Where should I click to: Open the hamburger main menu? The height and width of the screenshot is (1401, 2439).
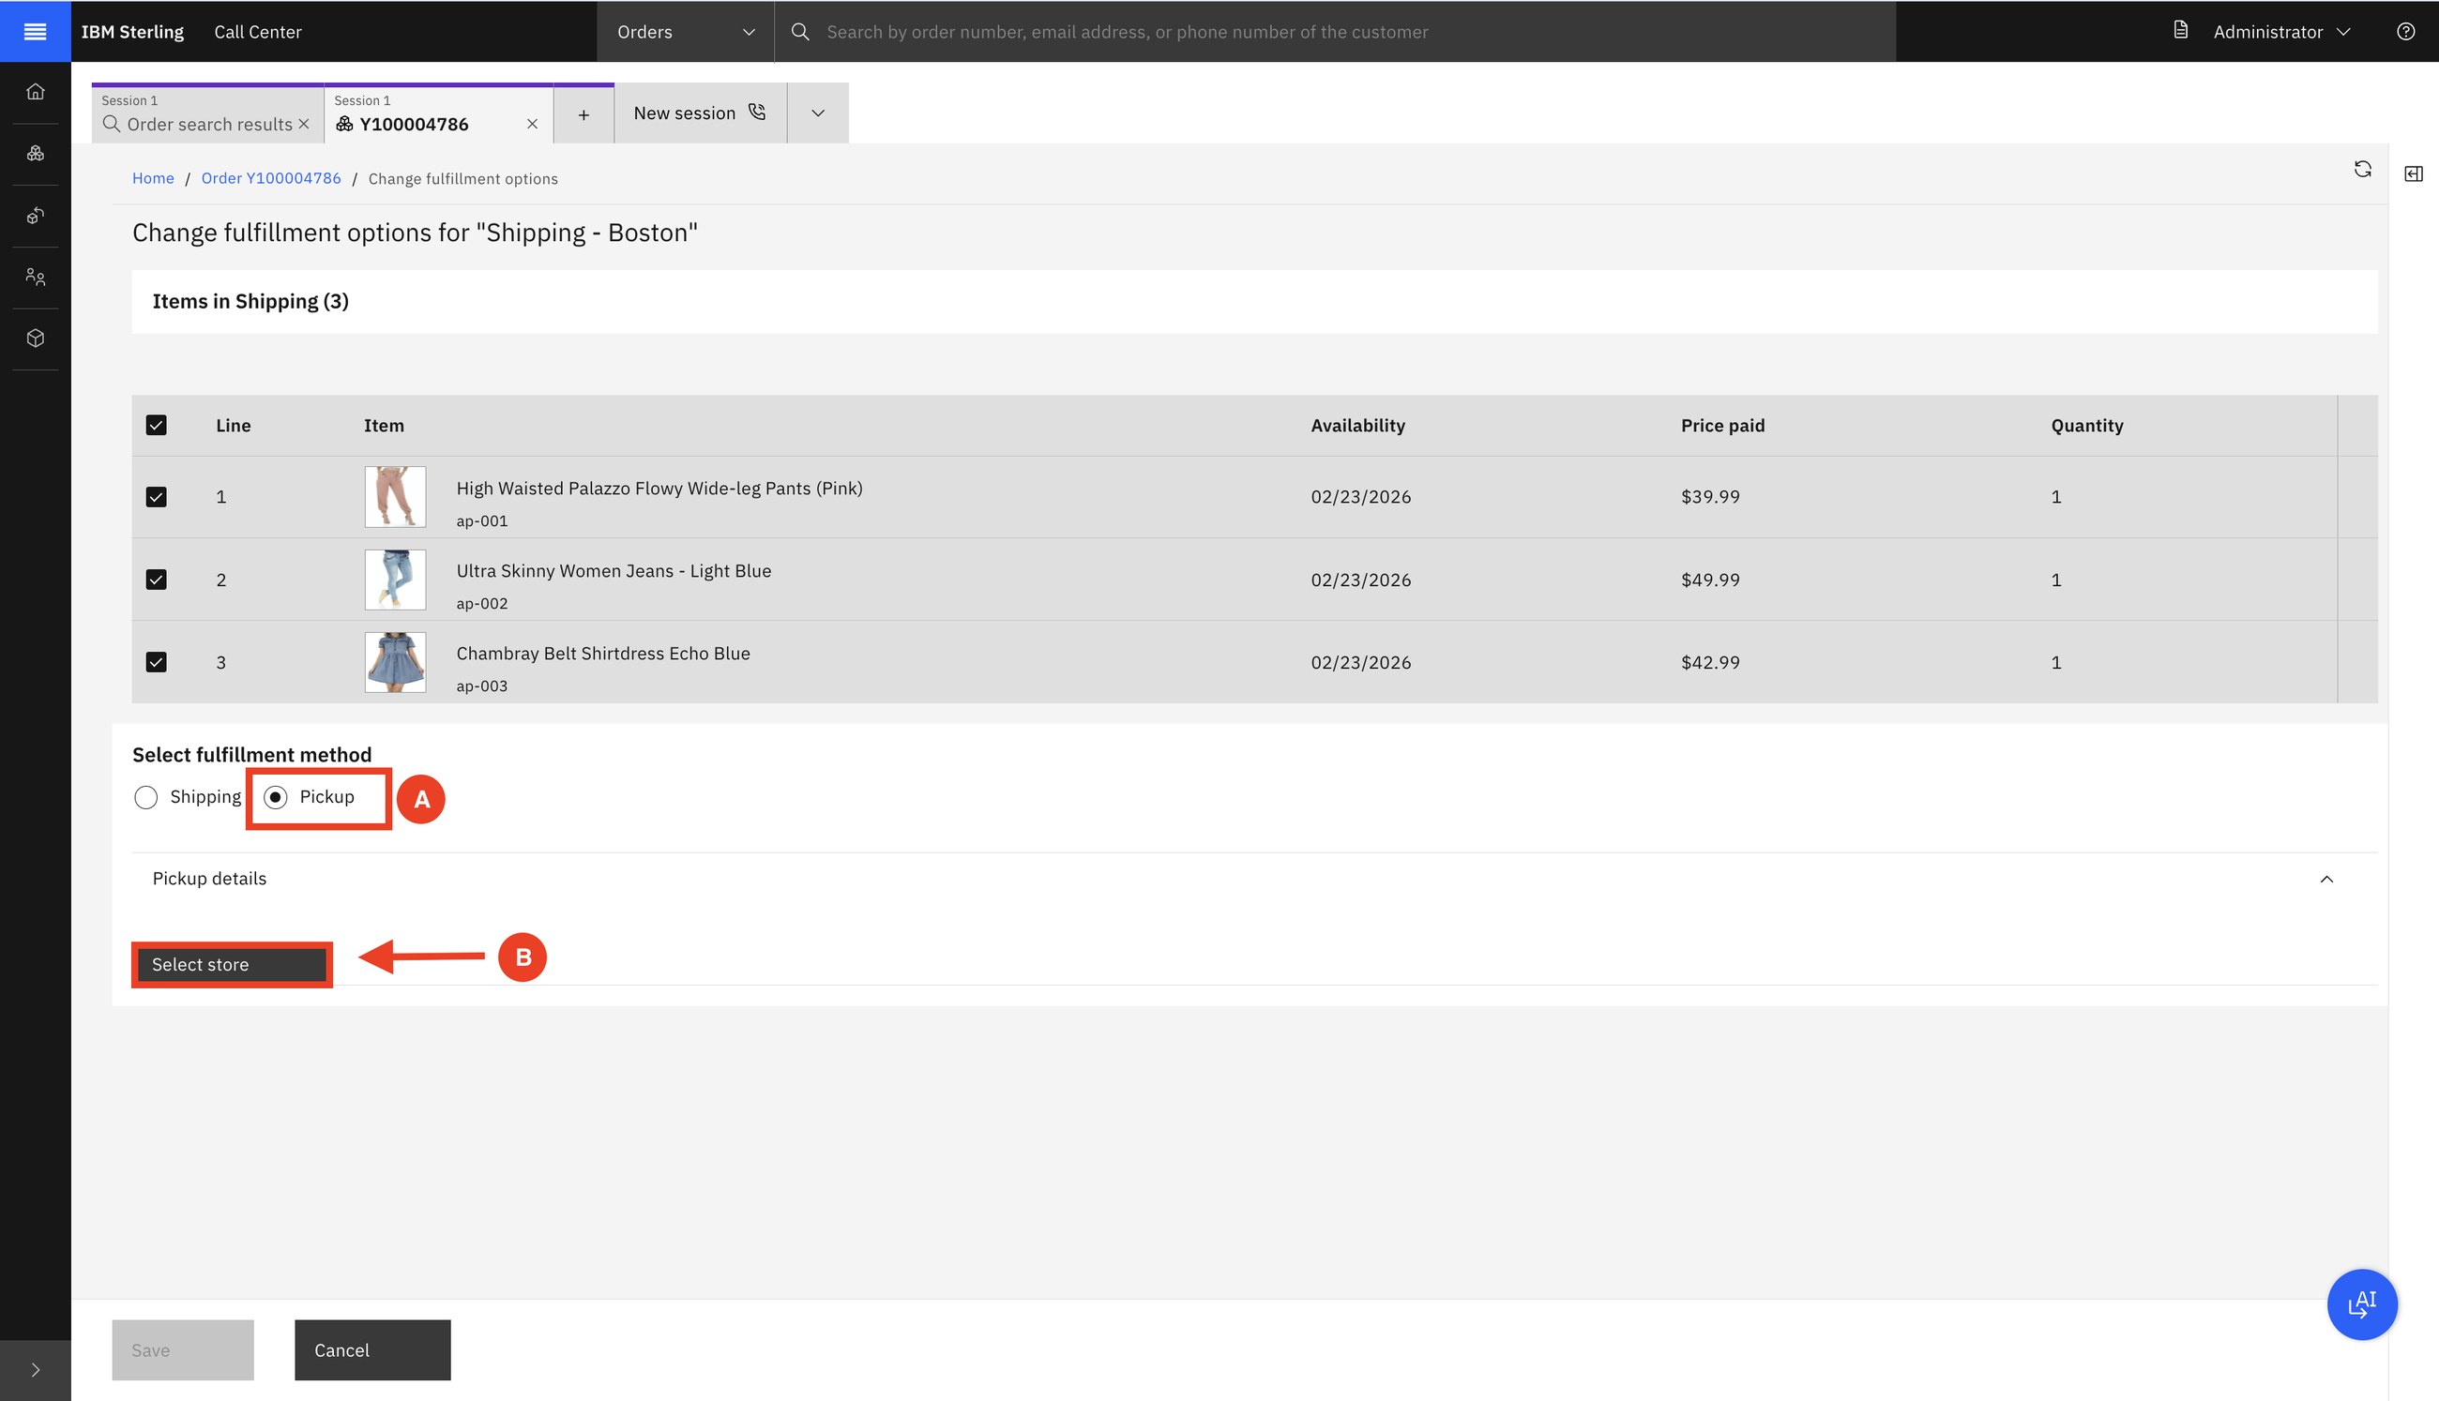coord(35,32)
